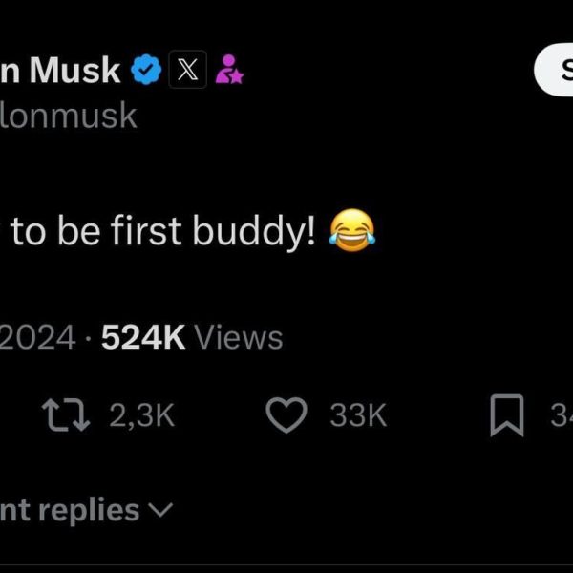Click the blue verified checkmark badge
Screen dimensions: 573x573
click(x=146, y=70)
